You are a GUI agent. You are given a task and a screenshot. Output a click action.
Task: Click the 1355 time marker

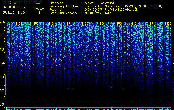coord(85,24)
